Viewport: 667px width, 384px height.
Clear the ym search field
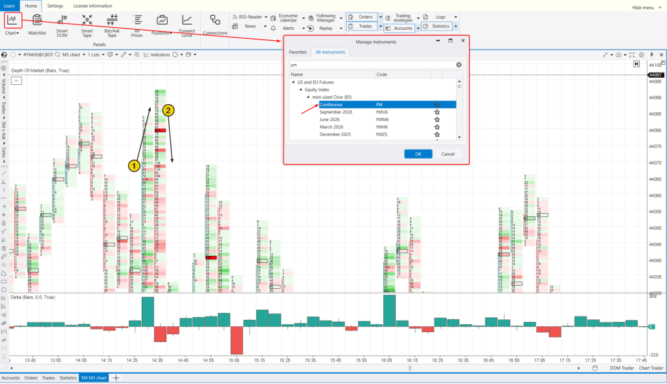point(458,64)
